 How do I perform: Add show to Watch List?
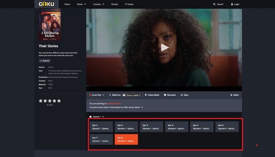click(x=115, y=95)
